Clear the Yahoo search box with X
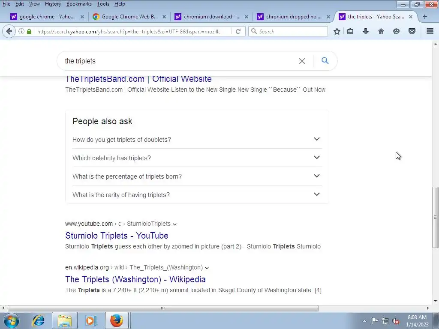Viewport: 439px width, 329px height. pyautogui.click(x=302, y=61)
